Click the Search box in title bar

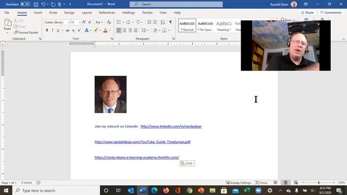[176, 4]
